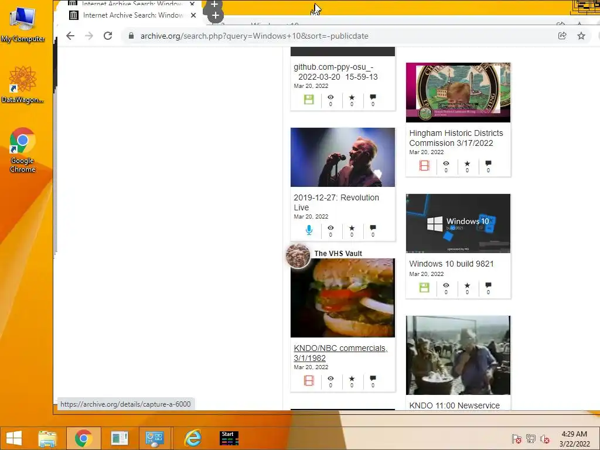Open the Windows 10 build 9821 title
This screenshot has width=600, height=450.
pyautogui.click(x=451, y=264)
